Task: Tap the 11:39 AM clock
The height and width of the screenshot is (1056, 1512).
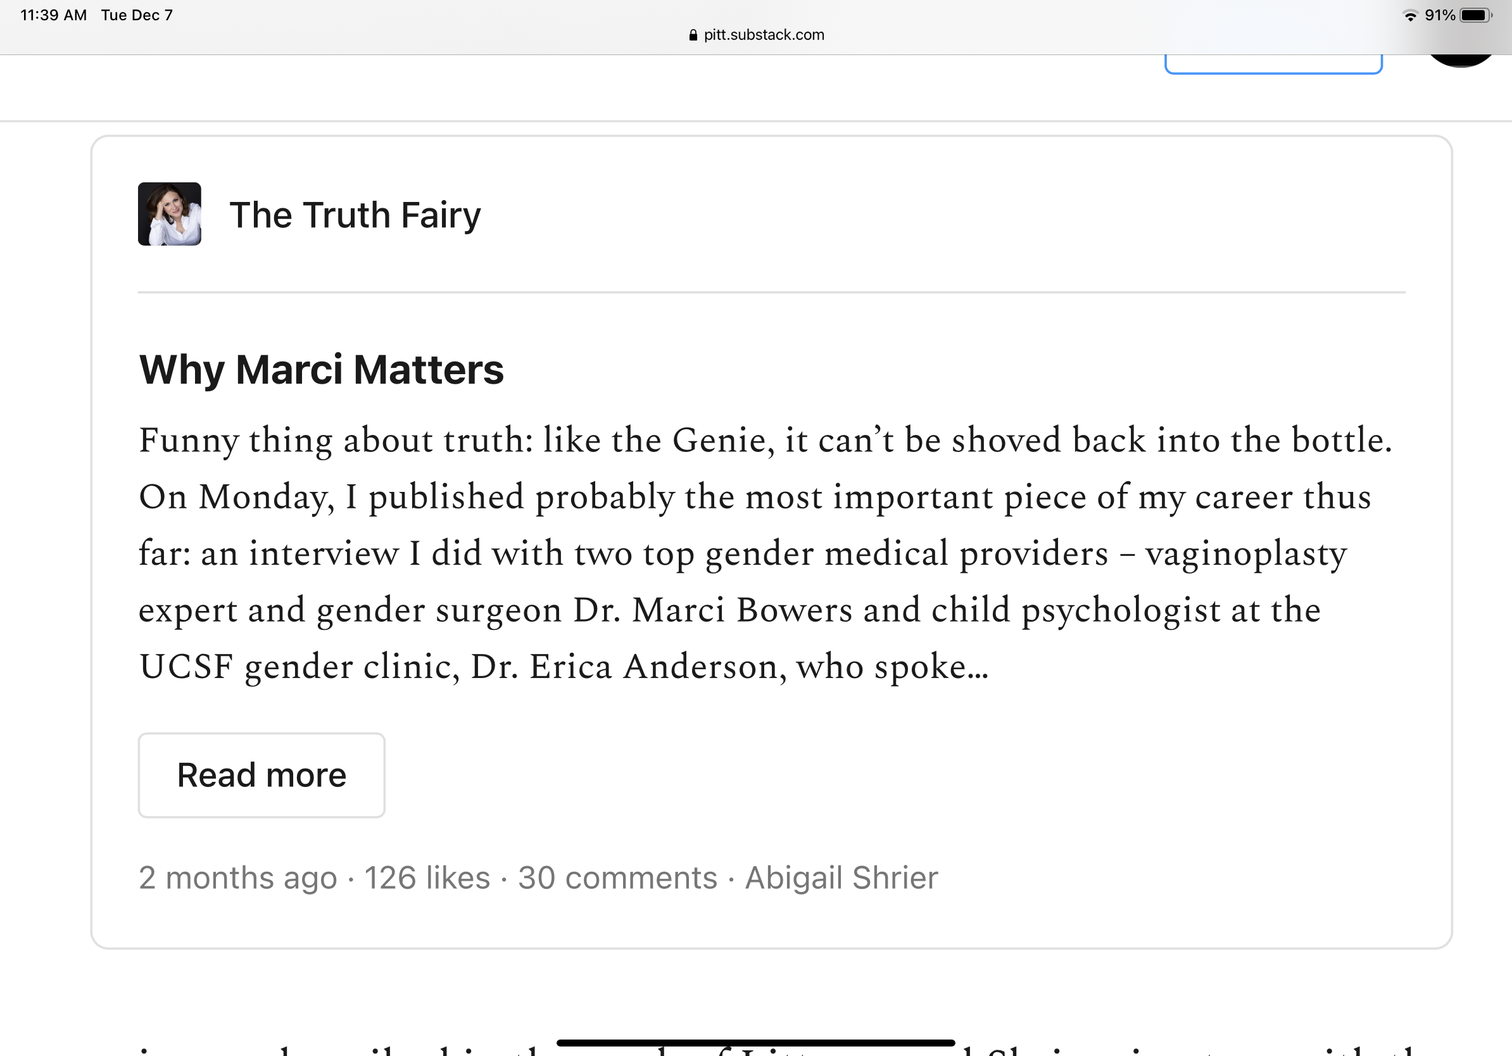Action: click(53, 15)
